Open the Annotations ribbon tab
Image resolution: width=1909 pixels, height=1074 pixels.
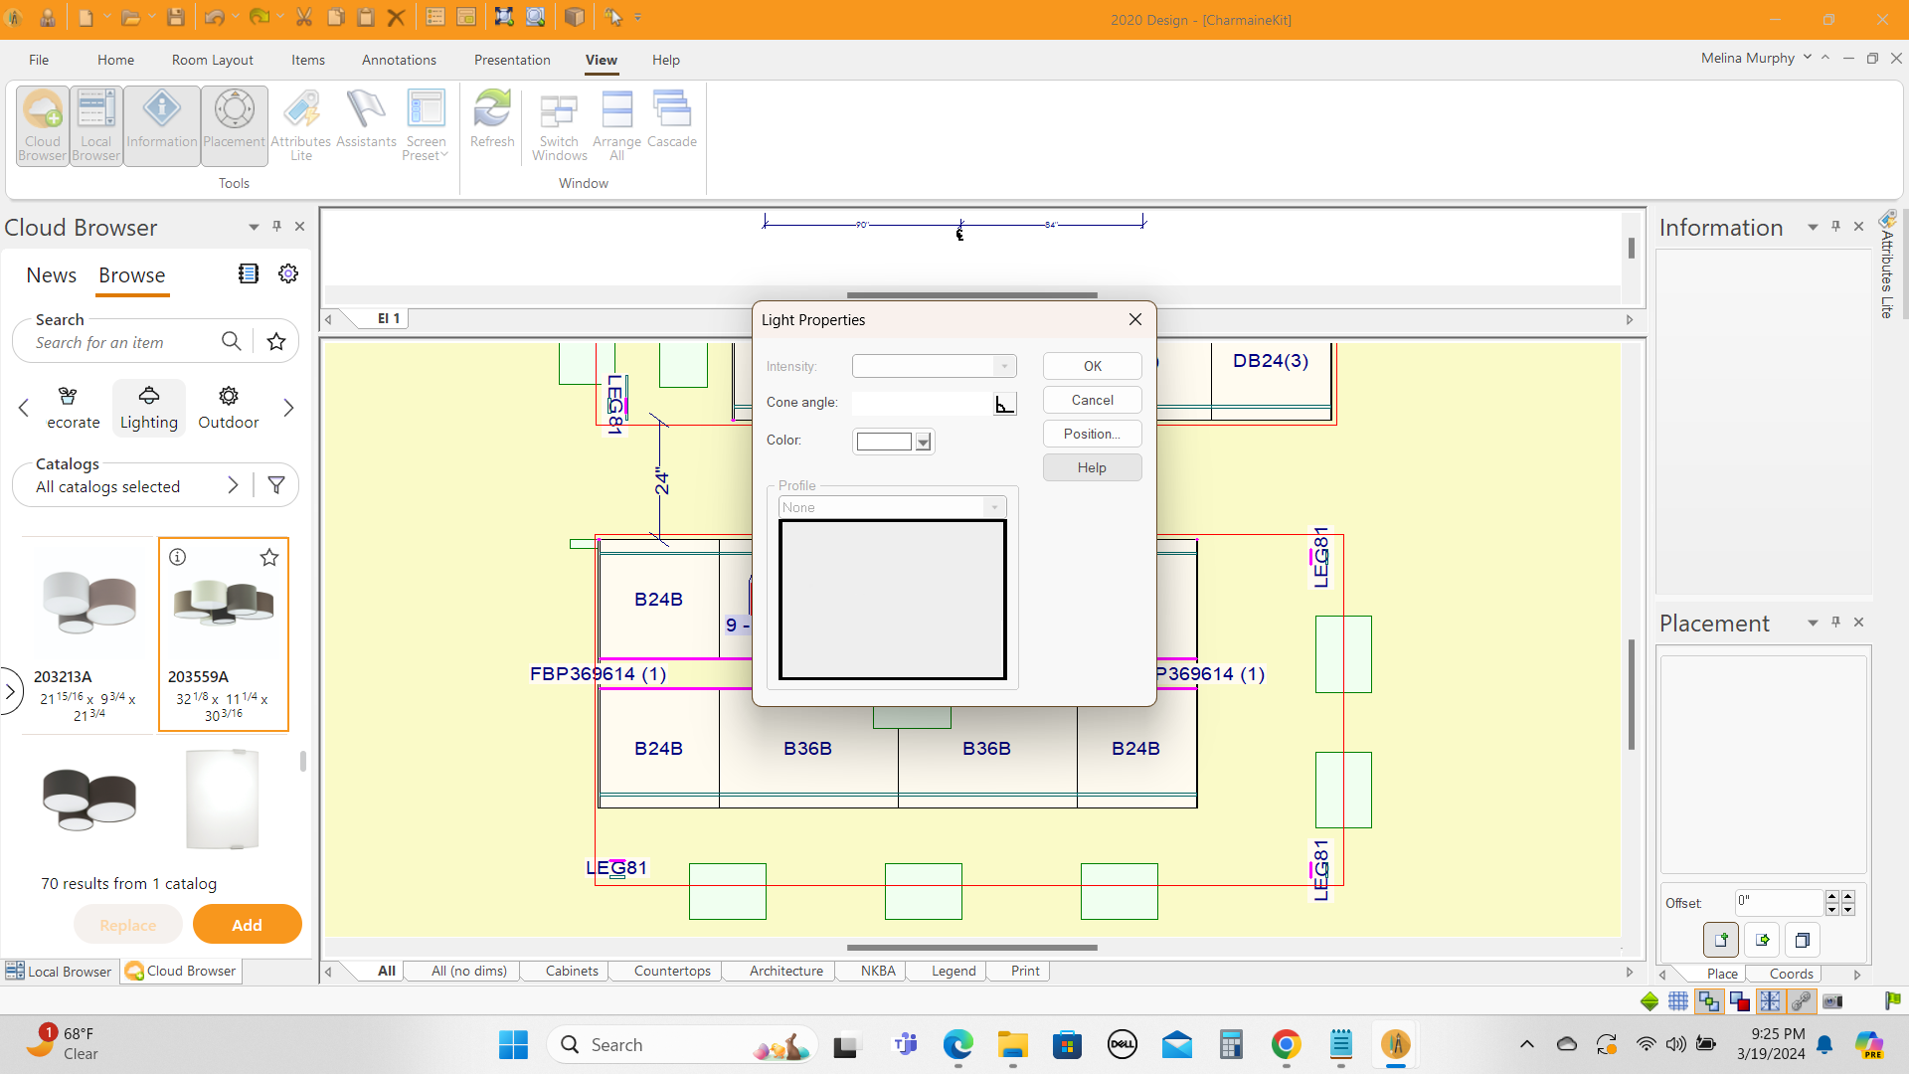399,60
